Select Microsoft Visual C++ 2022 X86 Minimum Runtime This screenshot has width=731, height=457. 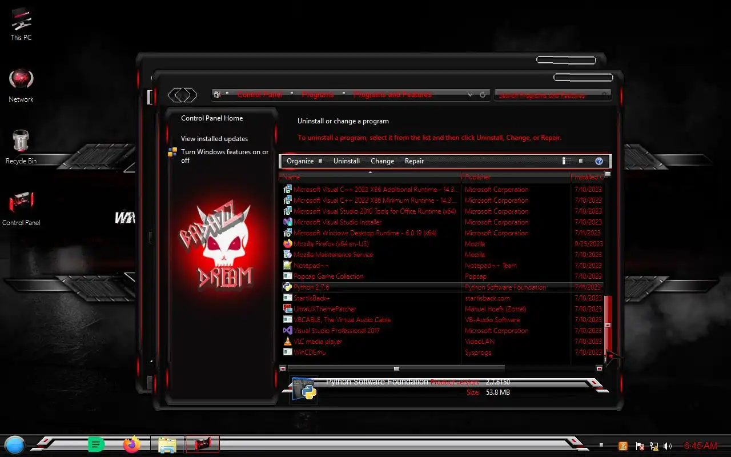click(443, 201)
